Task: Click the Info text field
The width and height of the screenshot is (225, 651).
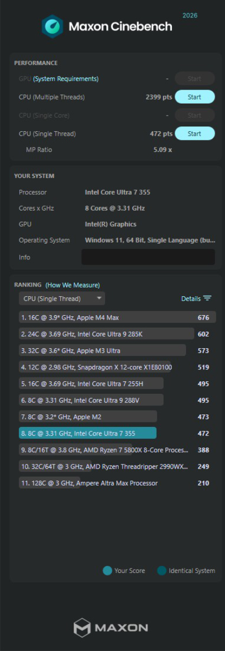Action: pyautogui.click(x=148, y=257)
